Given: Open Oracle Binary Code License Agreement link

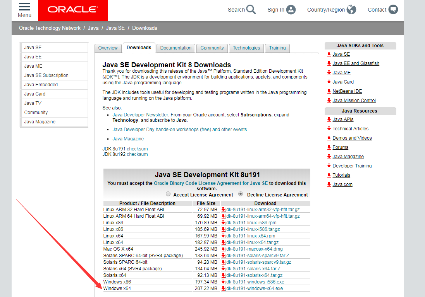Looking at the screenshot, I should tap(211, 183).
